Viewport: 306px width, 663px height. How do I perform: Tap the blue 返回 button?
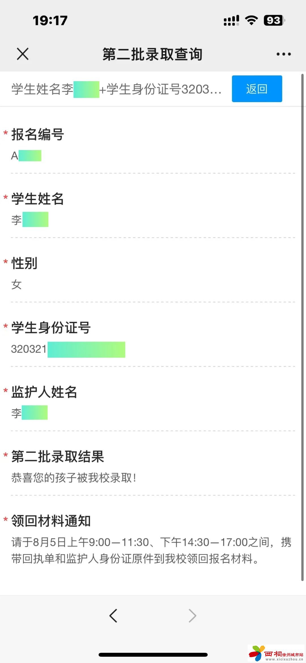(x=257, y=89)
